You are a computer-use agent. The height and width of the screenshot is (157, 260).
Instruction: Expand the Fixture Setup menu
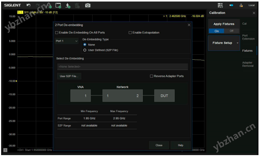224,43
